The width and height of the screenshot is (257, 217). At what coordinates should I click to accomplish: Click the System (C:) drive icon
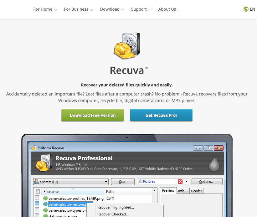click(36, 182)
